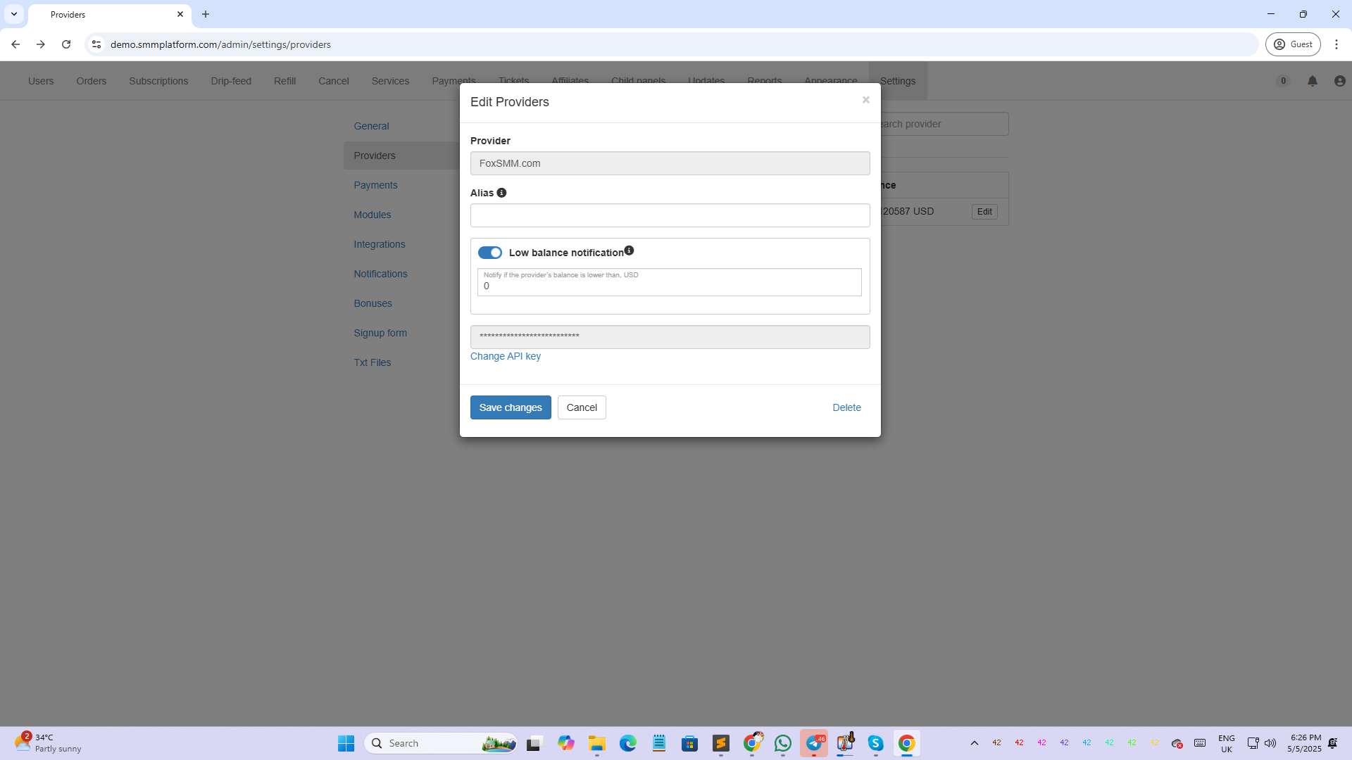Click the site information icon in address bar

point(96,44)
